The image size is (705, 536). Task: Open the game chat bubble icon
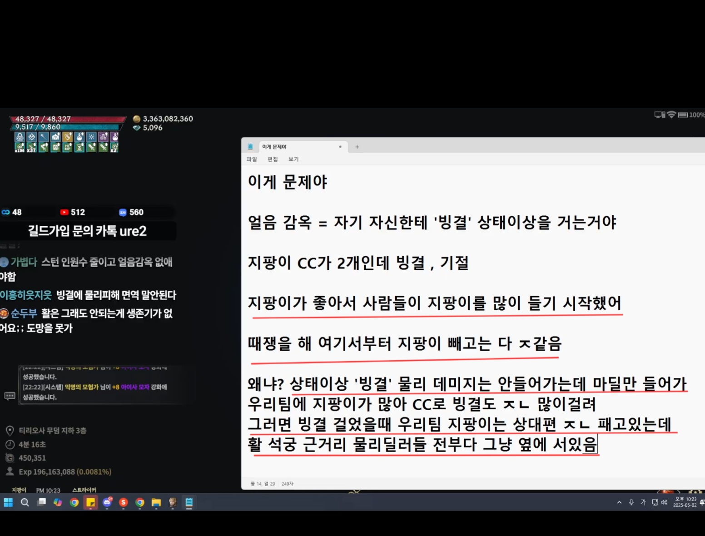pyautogui.click(x=10, y=396)
